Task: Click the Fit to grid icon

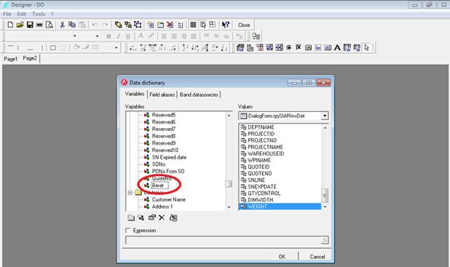Action: coord(213,25)
